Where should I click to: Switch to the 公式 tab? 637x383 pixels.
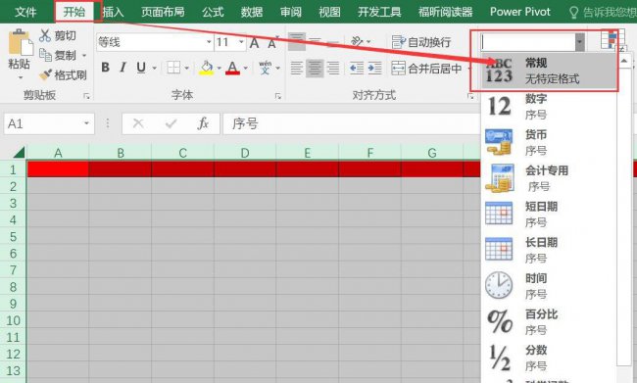coord(213,12)
